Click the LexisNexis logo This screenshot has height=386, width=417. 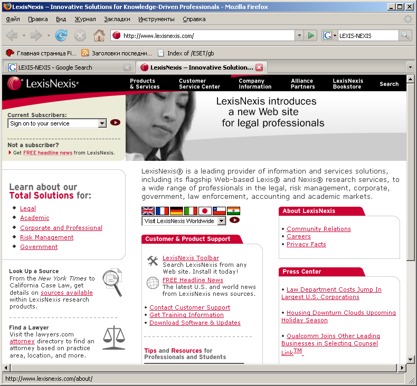click(43, 83)
